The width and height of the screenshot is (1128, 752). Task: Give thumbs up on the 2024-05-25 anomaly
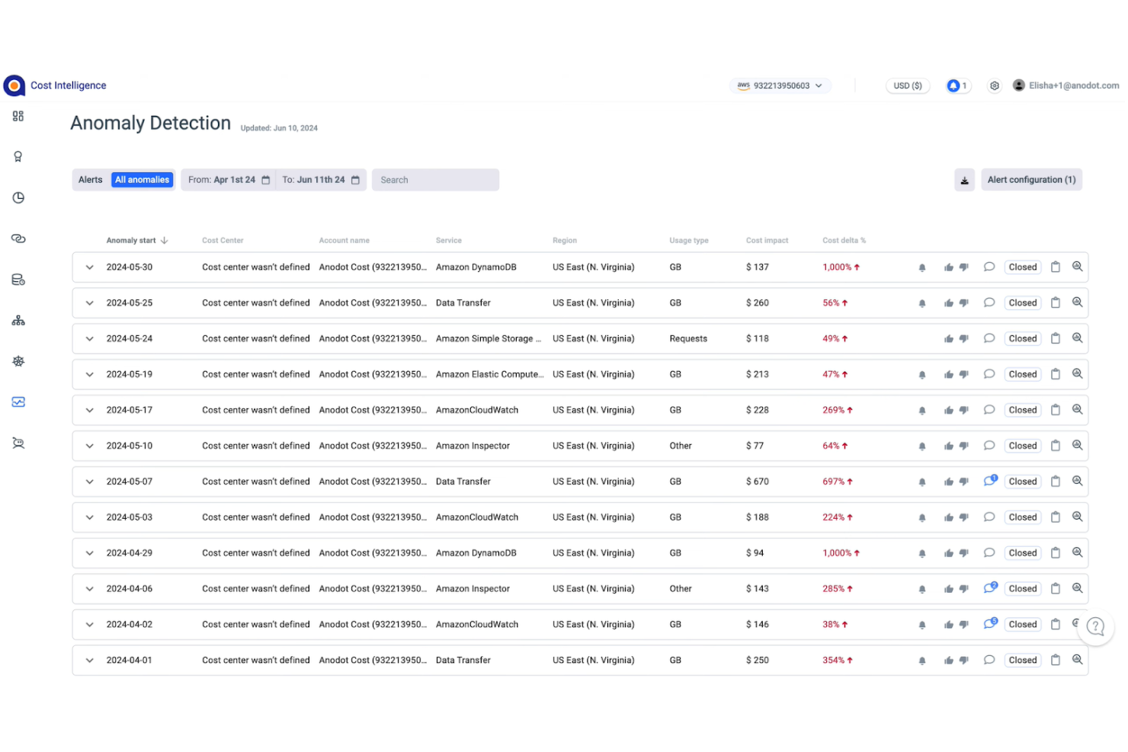[x=948, y=302]
